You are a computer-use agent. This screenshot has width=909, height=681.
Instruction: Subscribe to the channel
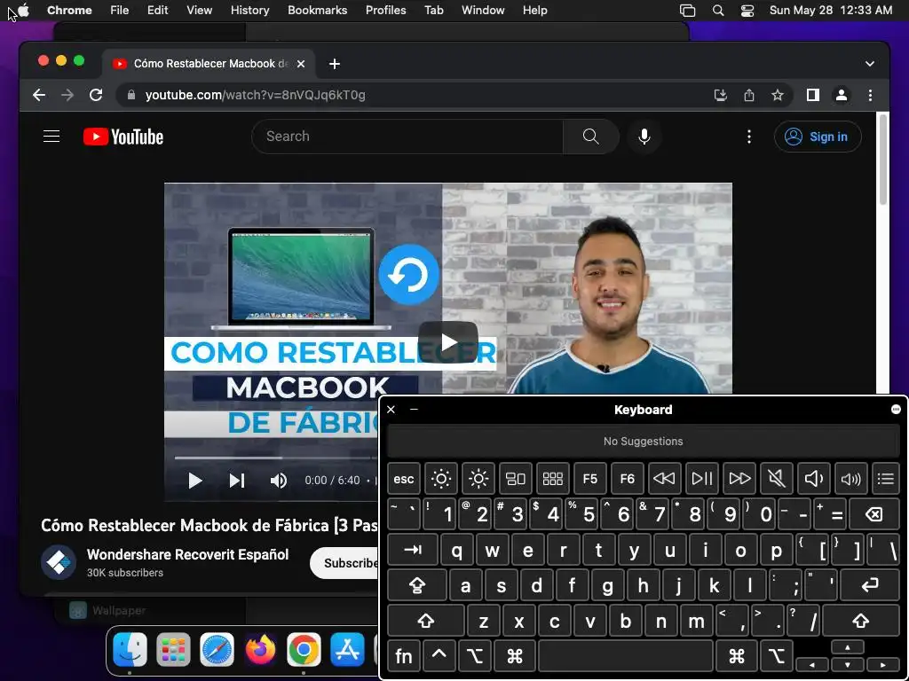(345, 563)
